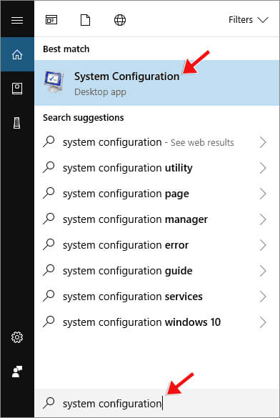Pick 'system configuration manager' suggestion
The height and width of the screenshot is (418, 280).
tap(157, 219)
